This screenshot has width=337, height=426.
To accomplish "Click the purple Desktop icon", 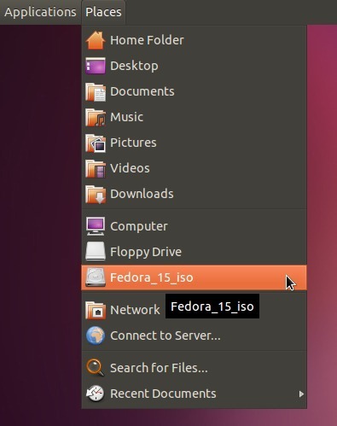I will 96,66.
